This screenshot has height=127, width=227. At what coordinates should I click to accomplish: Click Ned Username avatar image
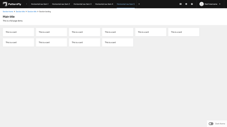[201, 4]
